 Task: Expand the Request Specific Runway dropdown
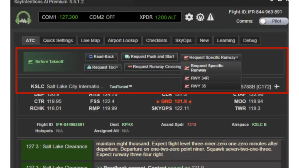211,57
